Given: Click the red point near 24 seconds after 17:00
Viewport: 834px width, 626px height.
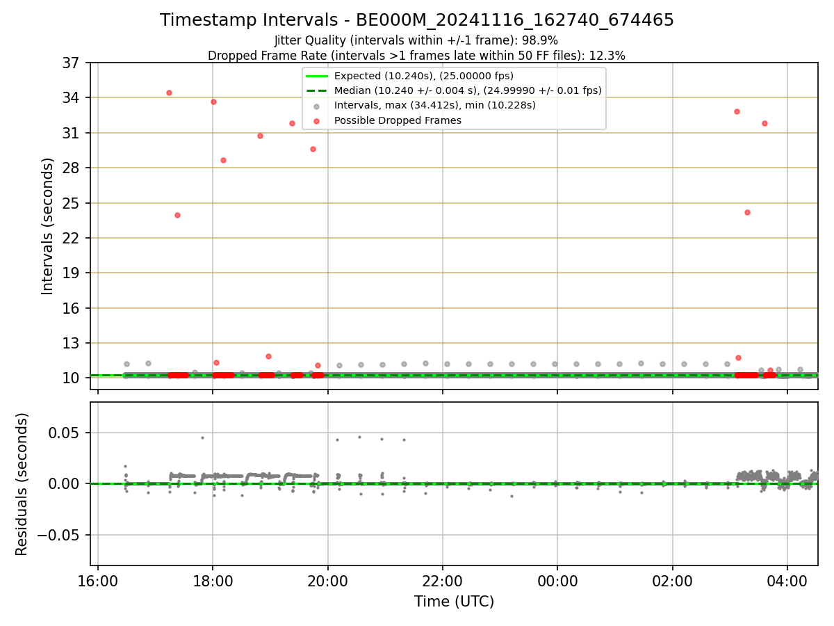Looking at the screenshot, I should (177, 215).
